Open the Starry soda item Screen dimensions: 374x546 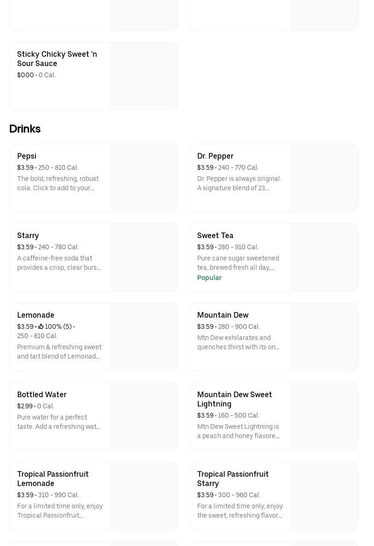pos(28,236)
